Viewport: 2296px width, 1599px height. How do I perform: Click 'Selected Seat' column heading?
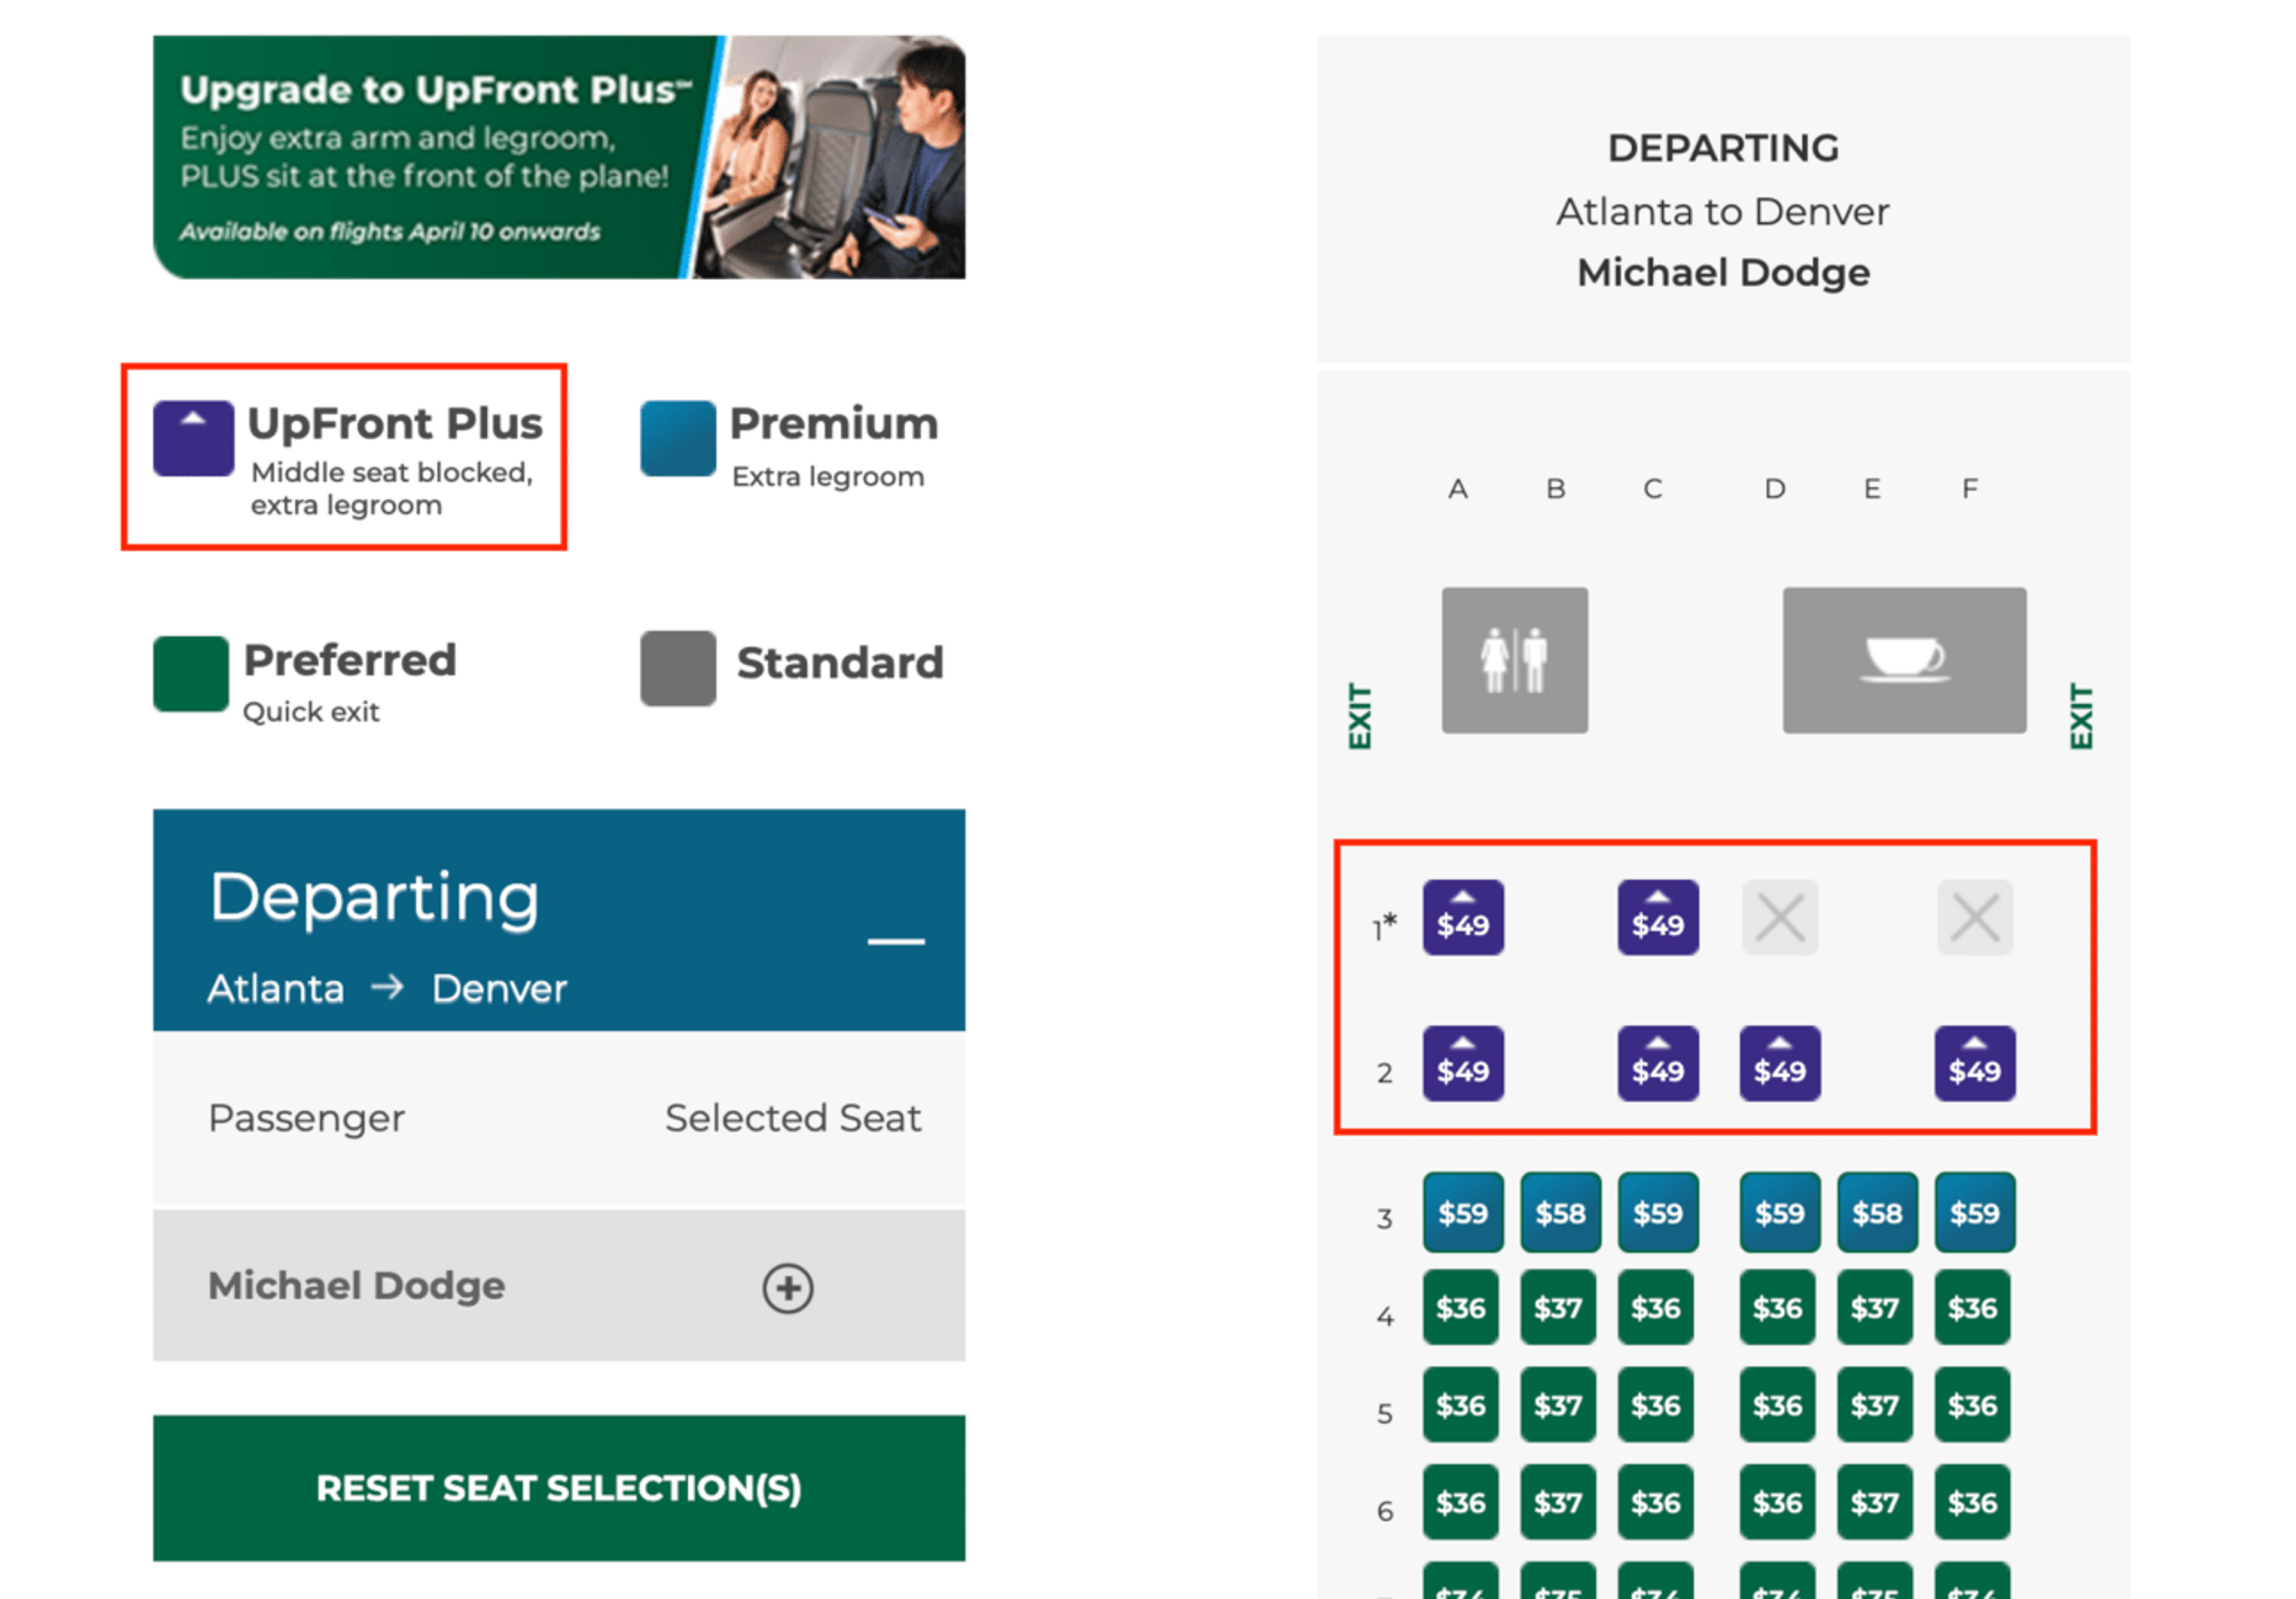(x=793, y=1118)
